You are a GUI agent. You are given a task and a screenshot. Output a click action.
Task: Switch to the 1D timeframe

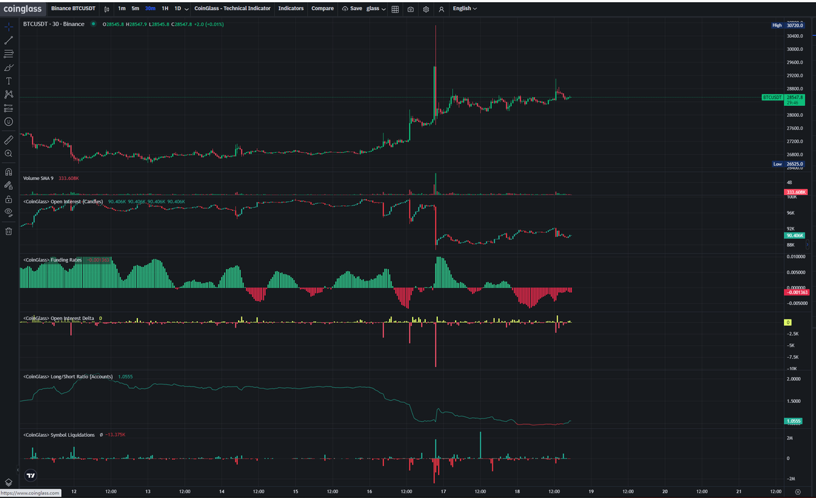click(177, 9)
